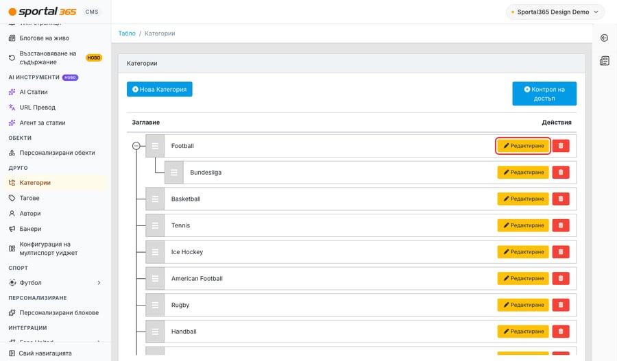Delete the Tennis category
617x361 pixels.
point(561,225)
